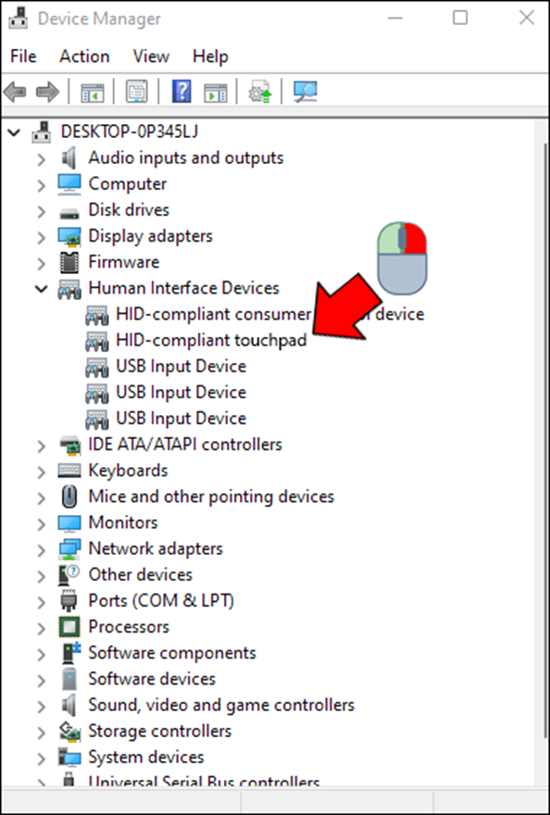Expand the Network adapters category
Viewport: 550px width, 815px height.
(41, 549)
